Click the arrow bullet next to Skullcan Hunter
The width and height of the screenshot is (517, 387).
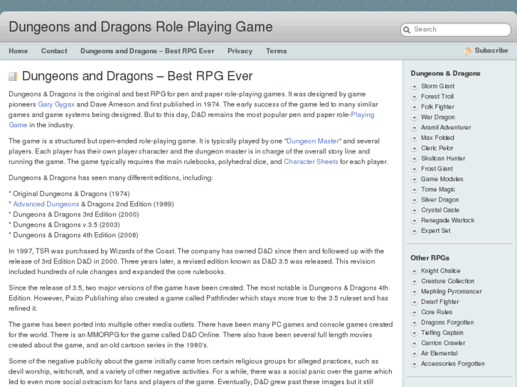414,159
